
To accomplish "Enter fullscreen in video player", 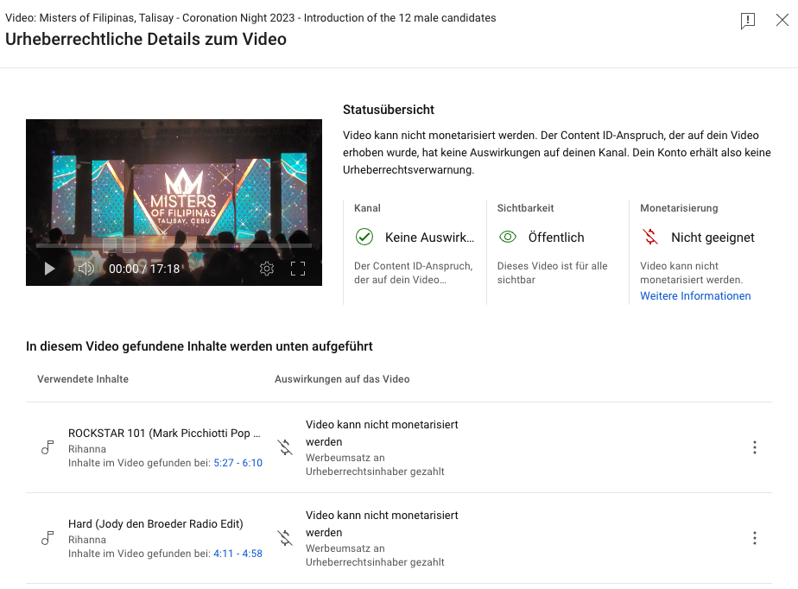I will click(x=298, y=269).
